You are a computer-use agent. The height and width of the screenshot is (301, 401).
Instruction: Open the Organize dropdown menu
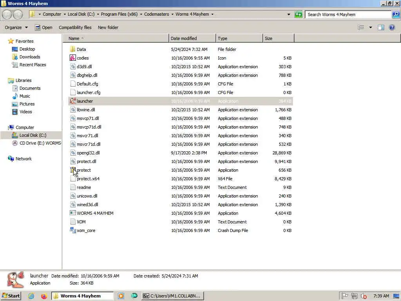pos(16,27)
